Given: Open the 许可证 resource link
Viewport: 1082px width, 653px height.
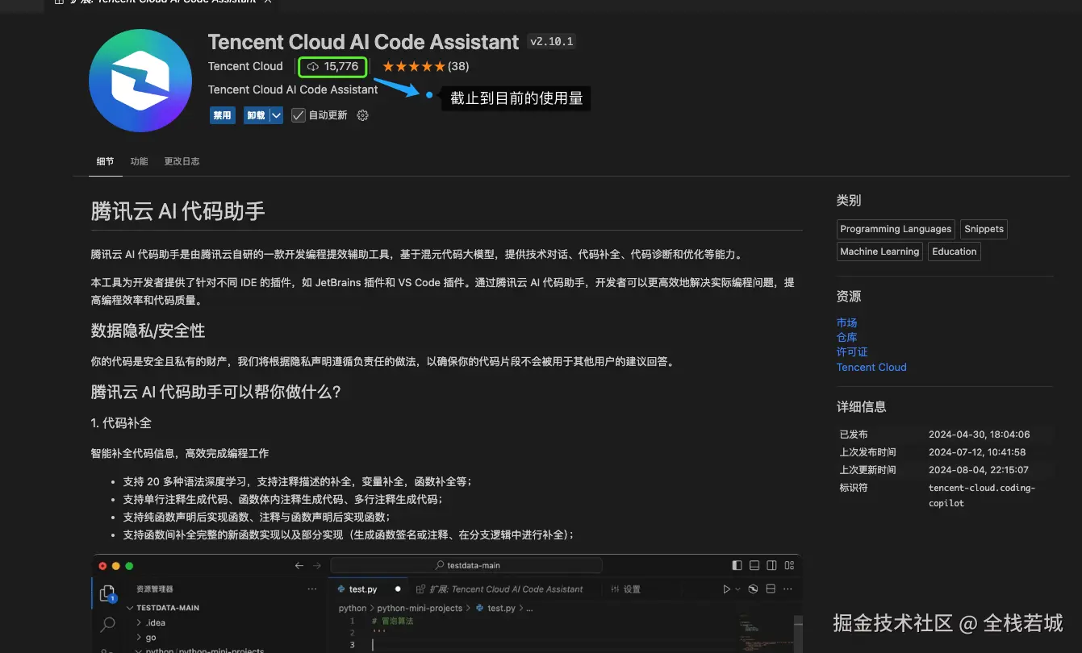Looking at the screenshot, I should [x=852, y=351].
